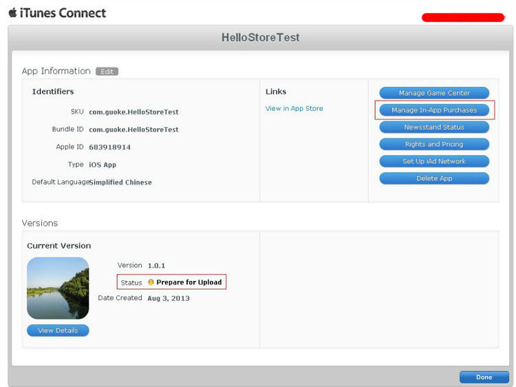Click the iTunes Connect title text
This screenshot has width=516, height=387.
[x=63, y=13]
